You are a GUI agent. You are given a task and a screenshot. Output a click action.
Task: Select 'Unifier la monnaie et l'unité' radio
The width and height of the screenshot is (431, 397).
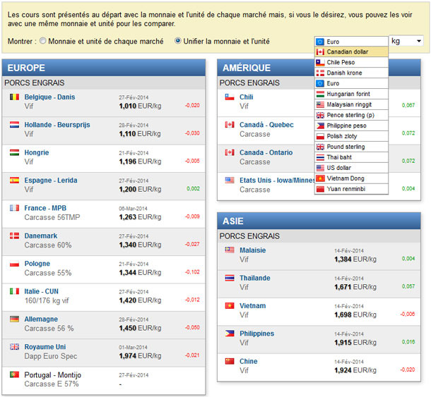[x=178, y=41]
